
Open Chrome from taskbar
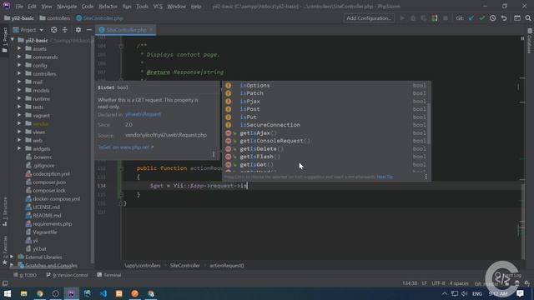click(40, 293)
